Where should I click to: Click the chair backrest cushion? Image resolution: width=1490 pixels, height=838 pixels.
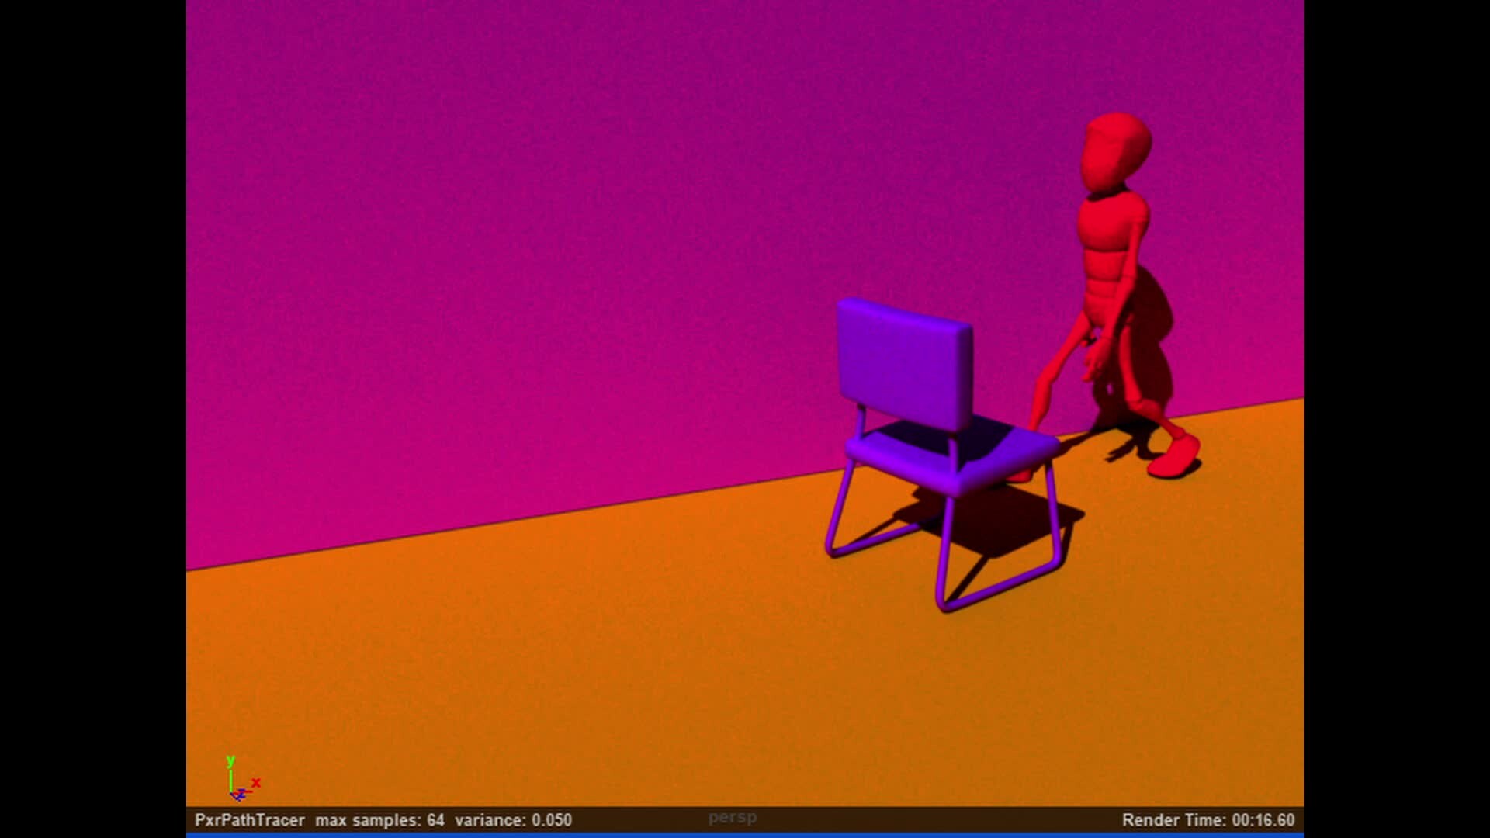(904, 357)
